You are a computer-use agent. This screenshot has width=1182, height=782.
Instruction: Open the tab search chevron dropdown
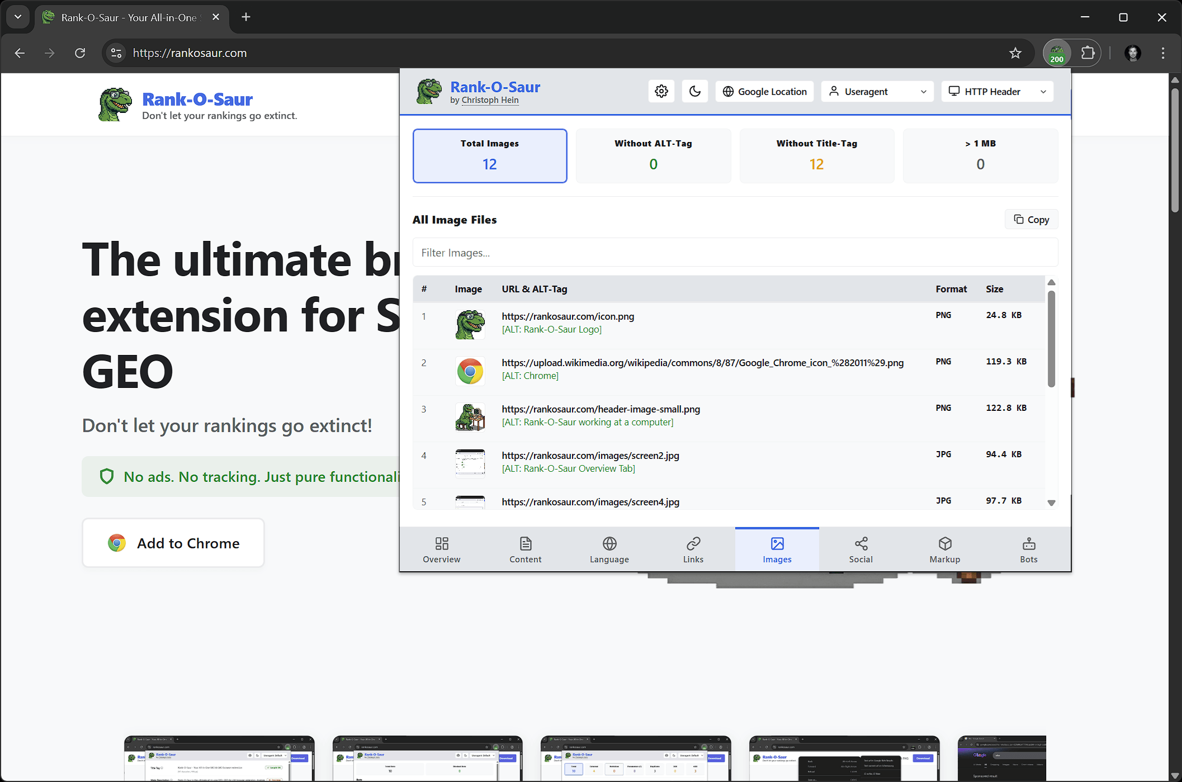[x=18, y=17]
